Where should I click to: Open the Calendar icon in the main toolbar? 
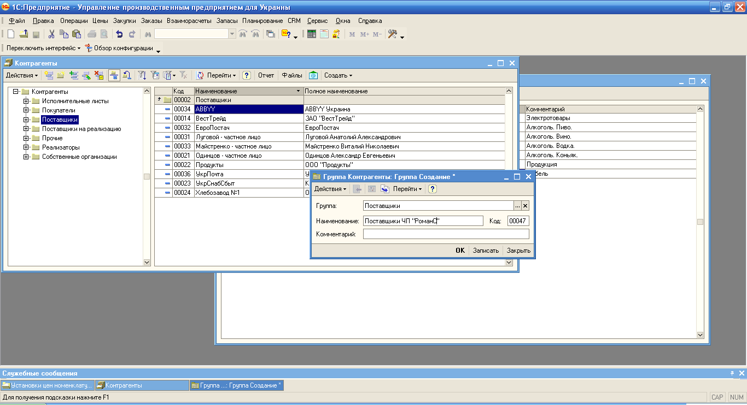[324, 34]
